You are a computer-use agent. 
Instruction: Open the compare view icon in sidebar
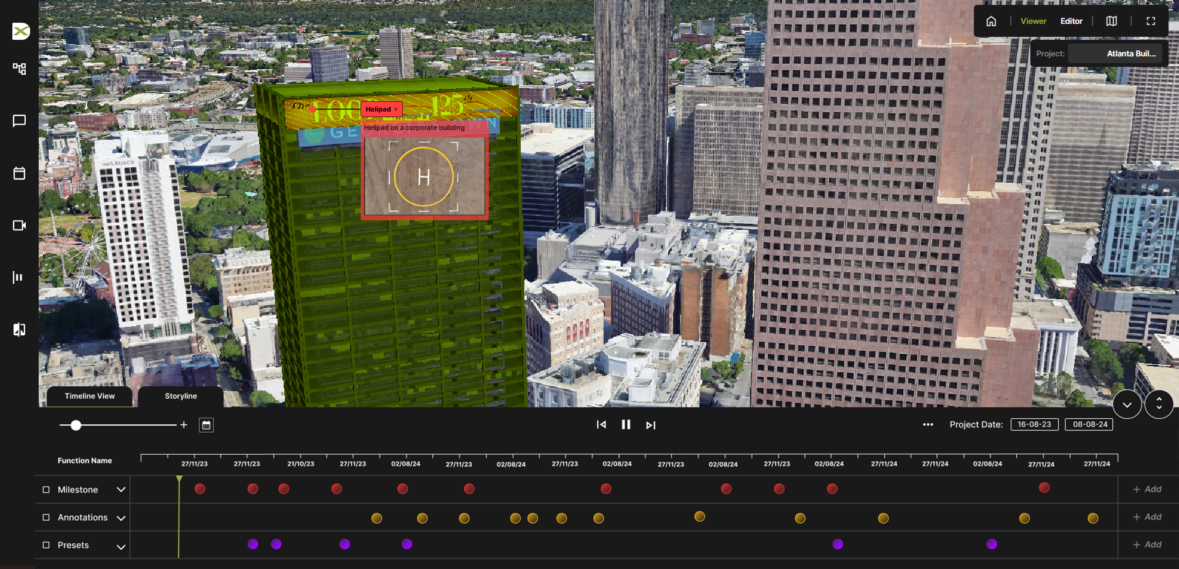[x=19, y=330]
